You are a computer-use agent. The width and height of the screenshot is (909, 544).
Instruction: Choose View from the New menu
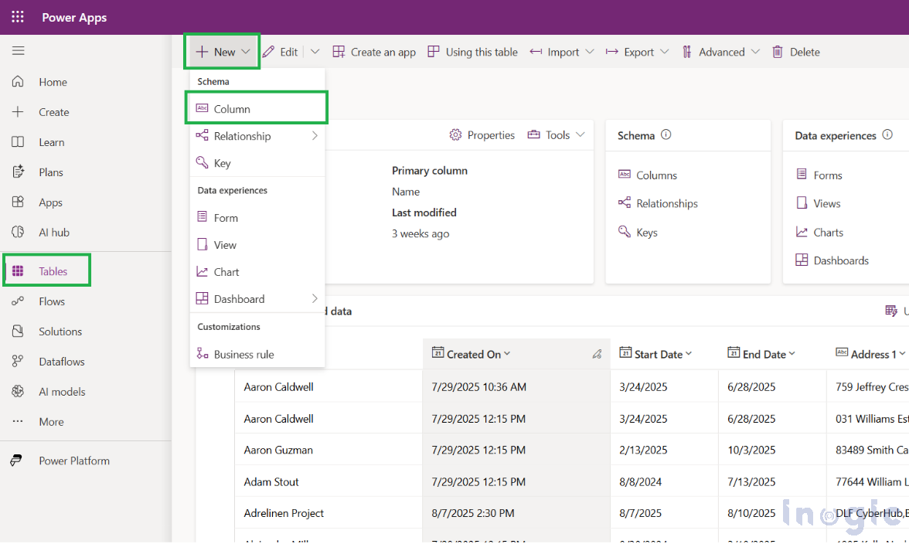[257, 244]
